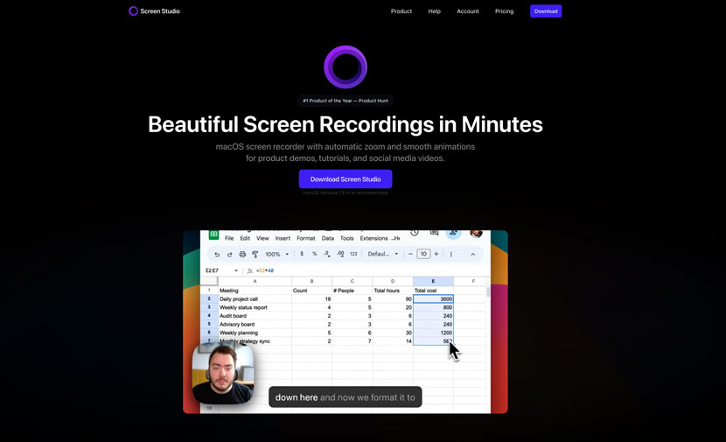Open the 100% zoom dropdown

pyautogui.click(x=277, y=255)
